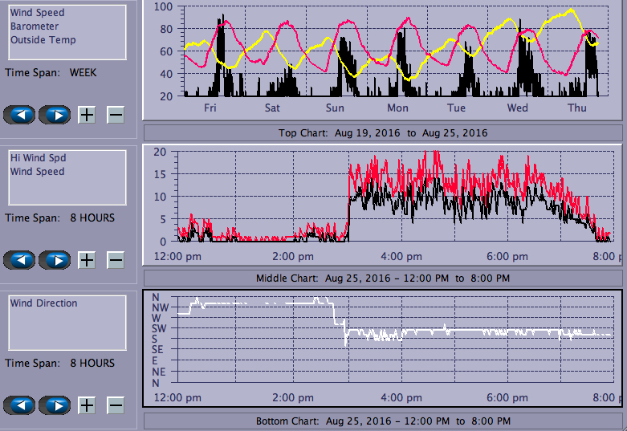627x431 pixels.
Task: Click the bottom chart's forward arrow button
Action: point(55,405)
